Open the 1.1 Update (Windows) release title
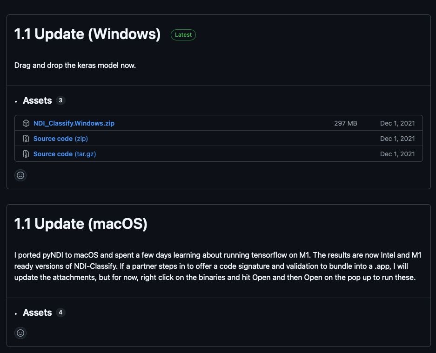 click(87, 34)
